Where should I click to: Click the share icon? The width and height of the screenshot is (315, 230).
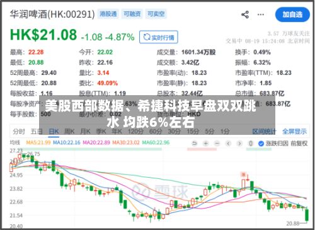point(245,14)
